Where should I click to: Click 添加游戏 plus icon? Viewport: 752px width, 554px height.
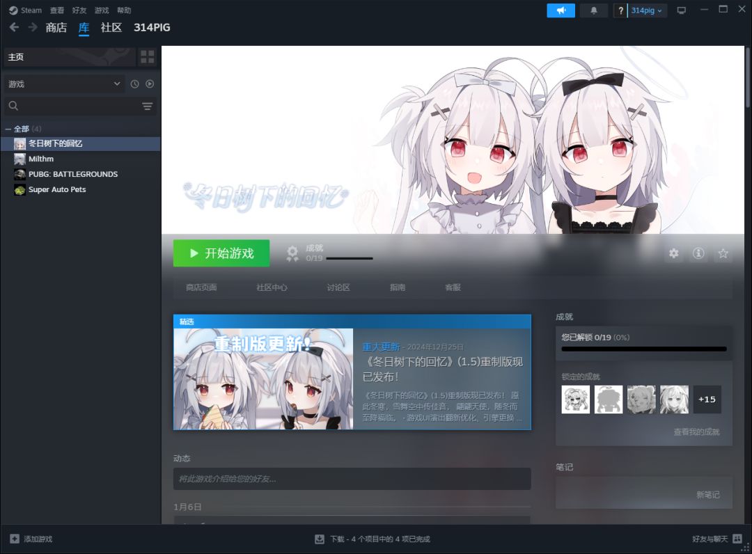click(15, 539)
